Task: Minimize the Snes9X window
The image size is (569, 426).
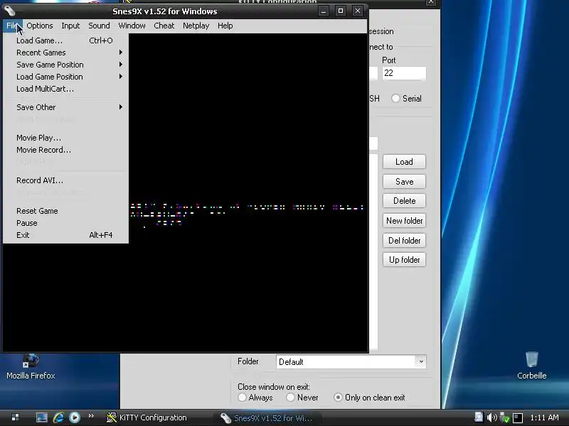Action: click(324, 11)
